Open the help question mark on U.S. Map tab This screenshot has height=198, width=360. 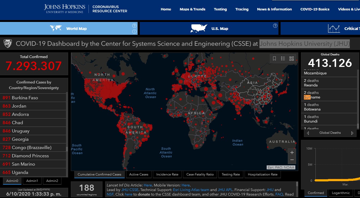(x=275, y=26)
